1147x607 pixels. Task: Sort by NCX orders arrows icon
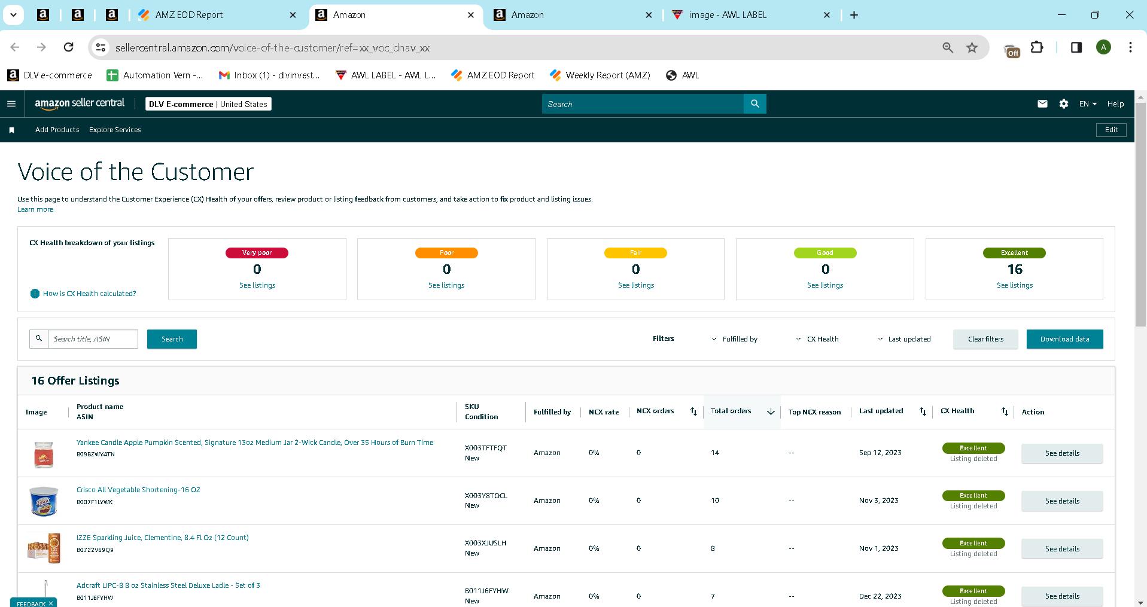point(693,411)
